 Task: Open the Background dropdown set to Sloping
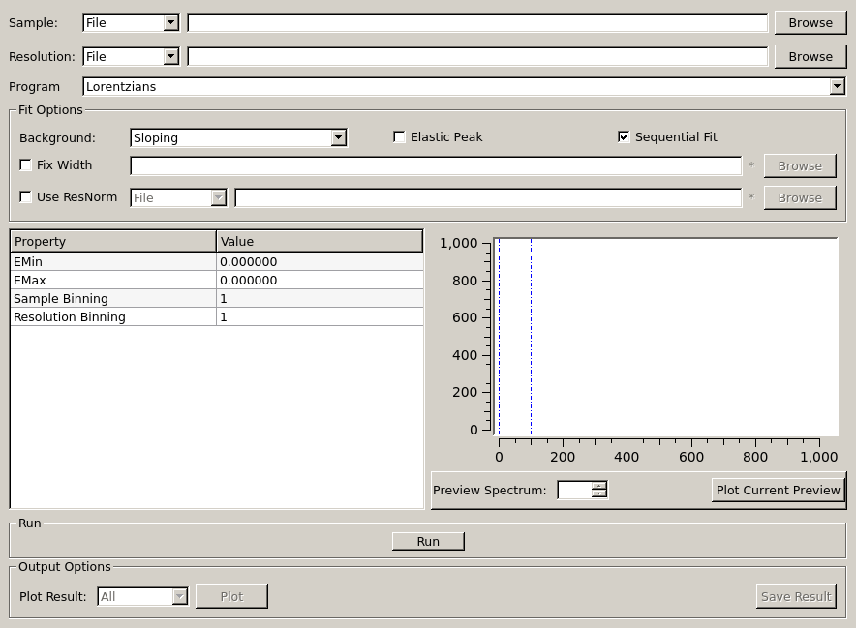point(238,137)
